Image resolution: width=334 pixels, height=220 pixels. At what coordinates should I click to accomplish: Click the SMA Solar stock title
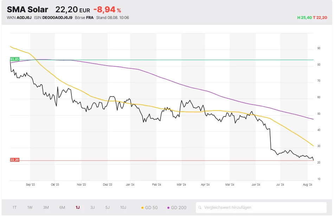pos(27,9)
